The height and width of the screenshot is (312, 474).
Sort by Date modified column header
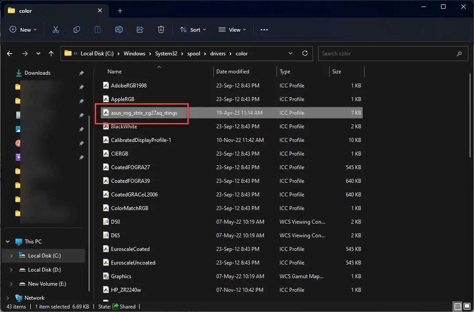233,72
